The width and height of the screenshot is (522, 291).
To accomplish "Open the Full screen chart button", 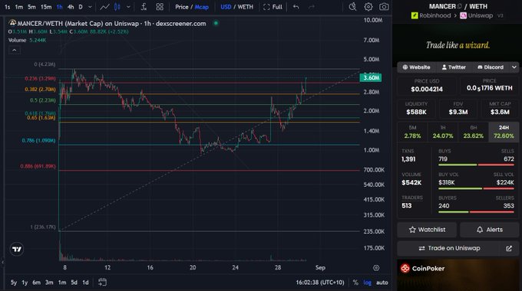I will (273, 7).
